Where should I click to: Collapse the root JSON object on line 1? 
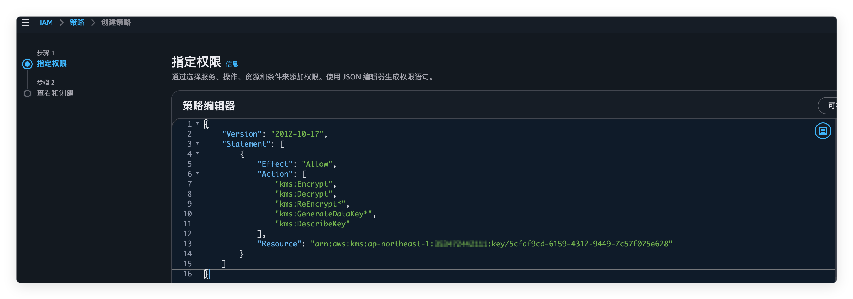click(x=198, y=124)
